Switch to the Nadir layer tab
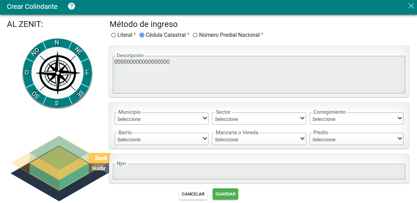 click(x=99, y=168)
